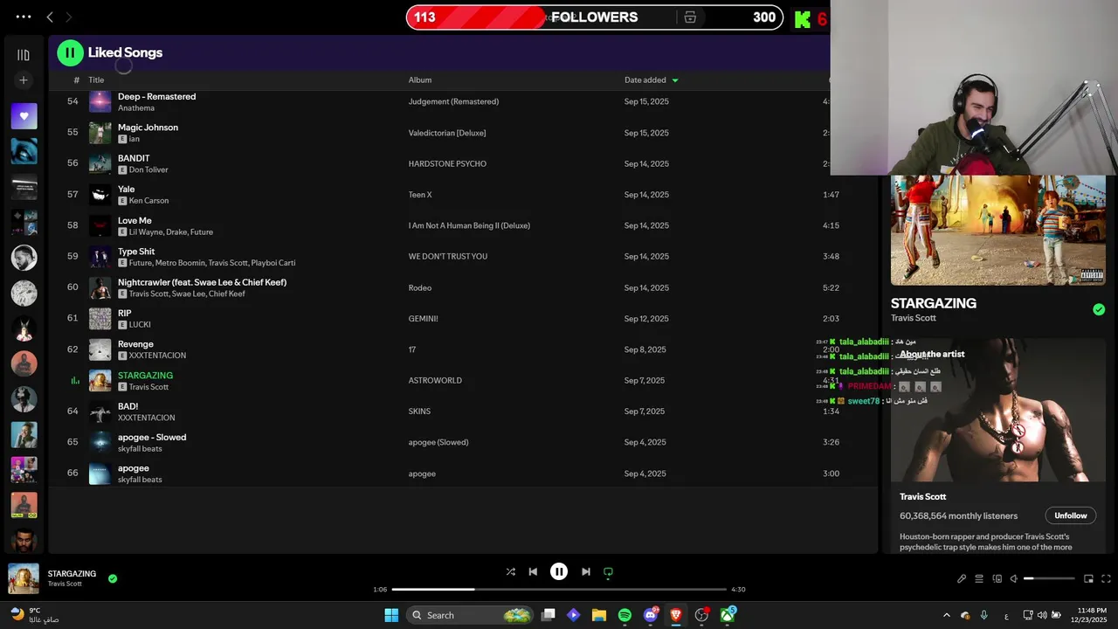Go forward with the right arrow
Viewport: 1118px width, 629px height.
[69, 17]
